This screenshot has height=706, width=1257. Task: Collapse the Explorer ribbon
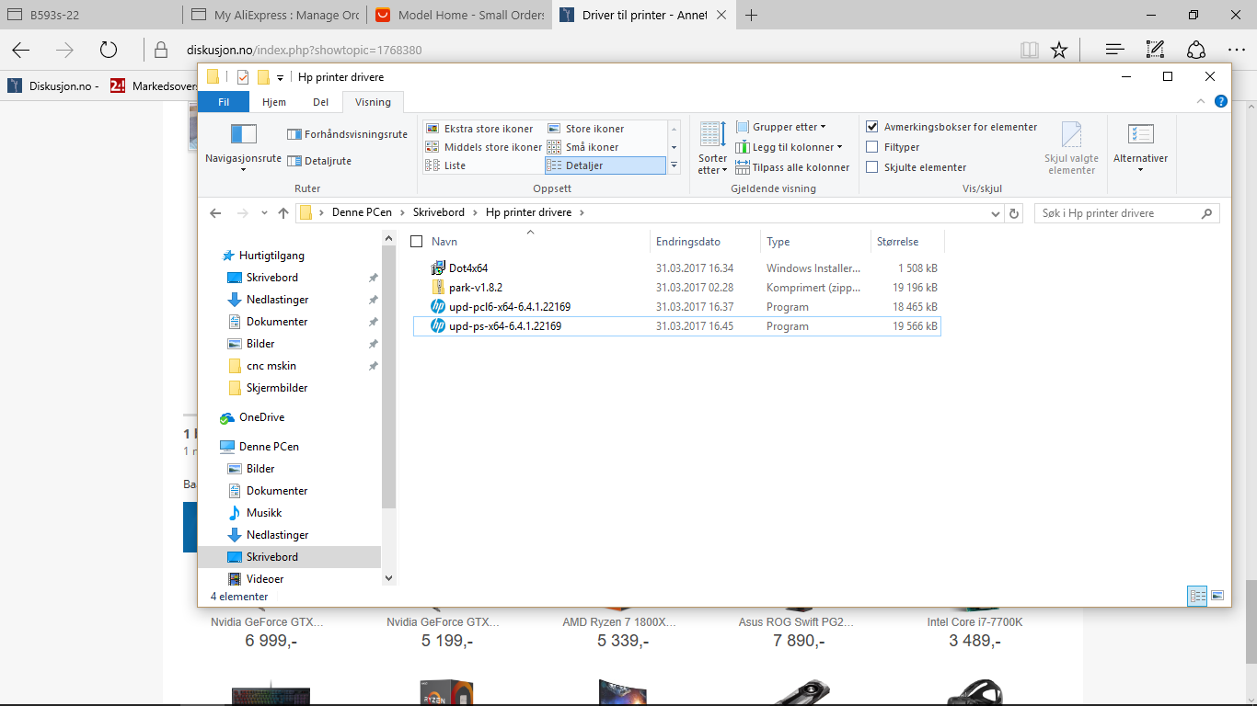[x=1201, y=101]
